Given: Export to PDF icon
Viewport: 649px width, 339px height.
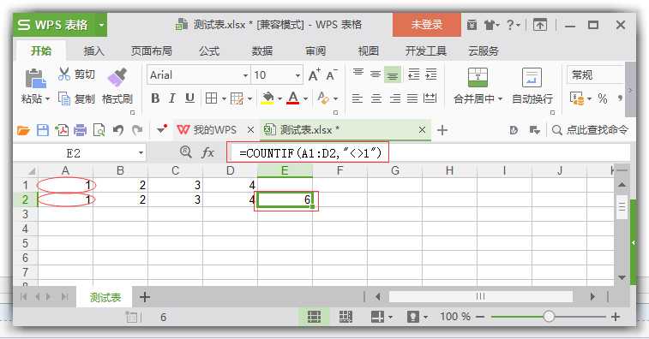Looking at the screenshot, I should click(x=62, y=130).
